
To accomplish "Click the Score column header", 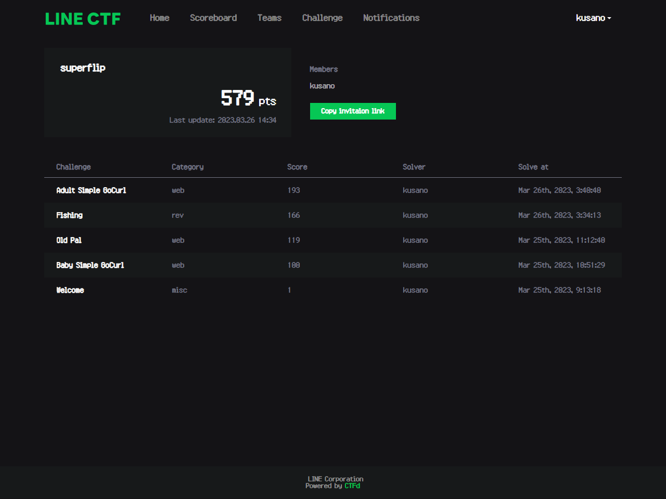I will point(297,167).
